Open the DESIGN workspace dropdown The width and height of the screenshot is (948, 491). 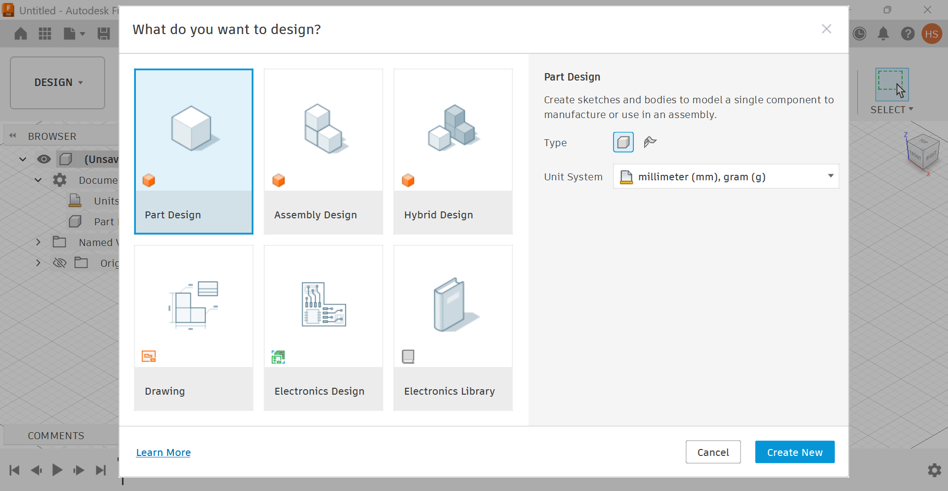pos(58,82)
